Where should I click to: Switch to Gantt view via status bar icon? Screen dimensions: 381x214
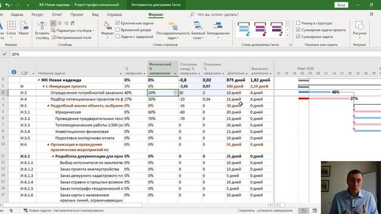click(x=304, y=210)
